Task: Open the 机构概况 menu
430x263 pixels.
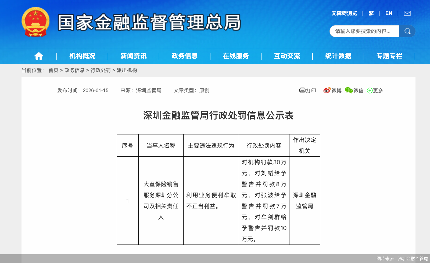Action: [82, 56]
